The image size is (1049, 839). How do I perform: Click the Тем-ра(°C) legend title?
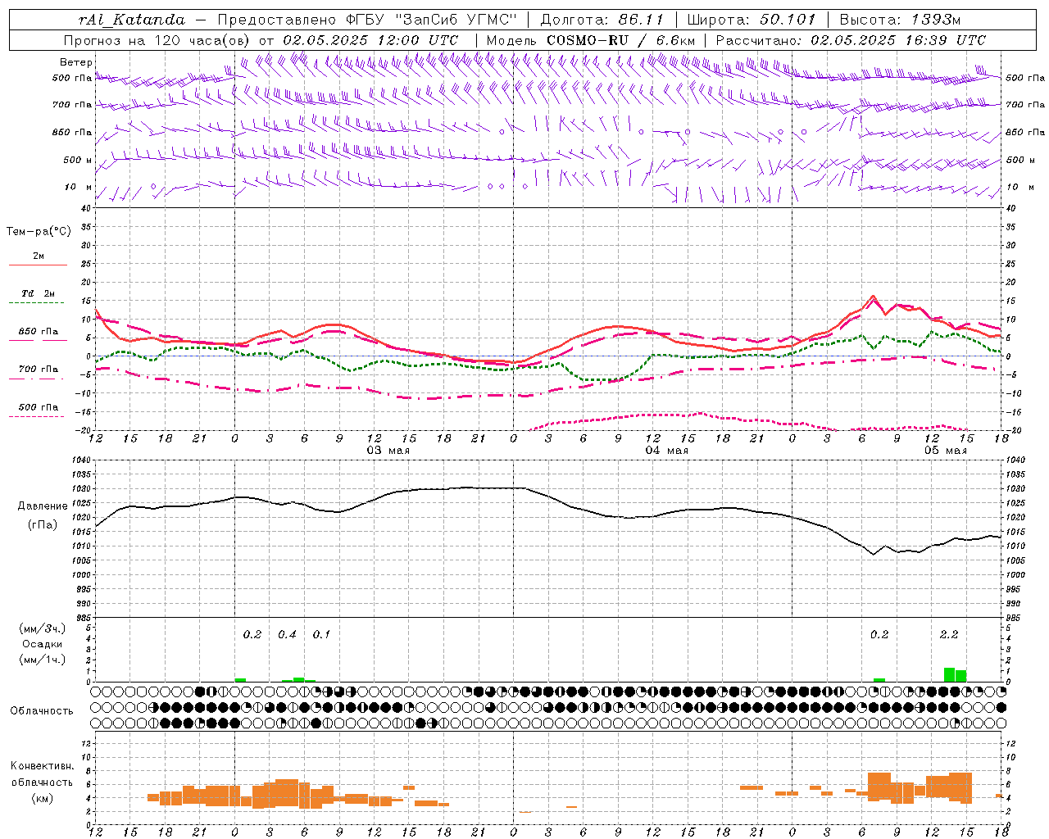39,232
